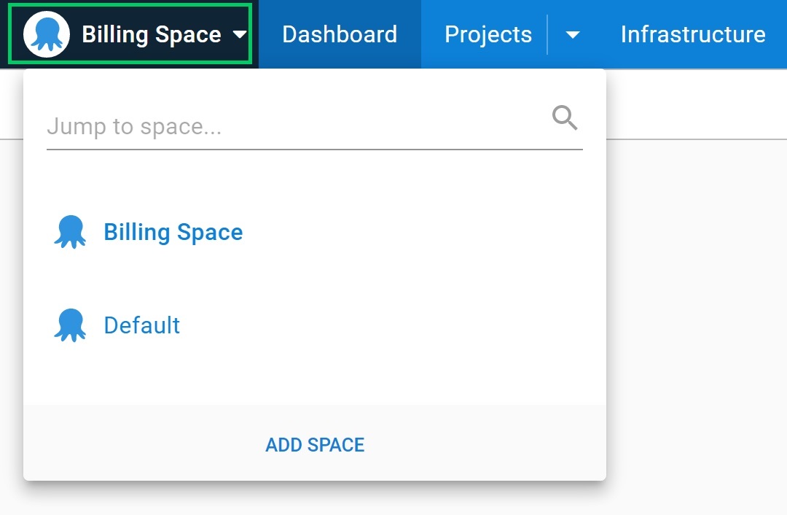The width and height of the screenshot is (787, 515).
Task: Navigate to Infrastructure in the top bar
Action: [x=692, y=34]
